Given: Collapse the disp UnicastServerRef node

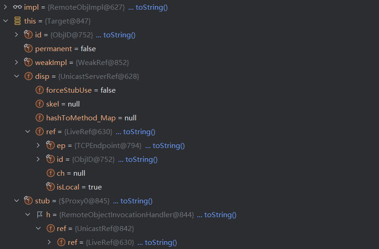Looking at the screenshot, I should point(17,77).
